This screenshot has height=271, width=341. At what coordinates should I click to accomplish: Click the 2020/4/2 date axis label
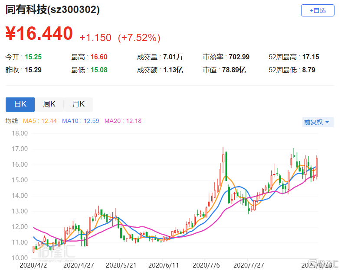[x=33, y=265]
